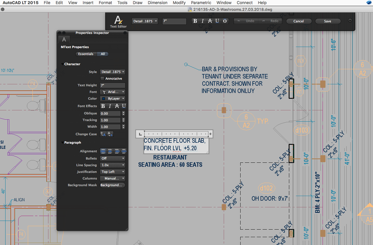
Task: Open the Help menu
Action: point(262,3)
